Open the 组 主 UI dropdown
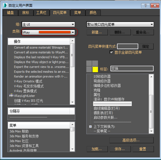This screenshot has width=161, height=160. coord(48,24)
